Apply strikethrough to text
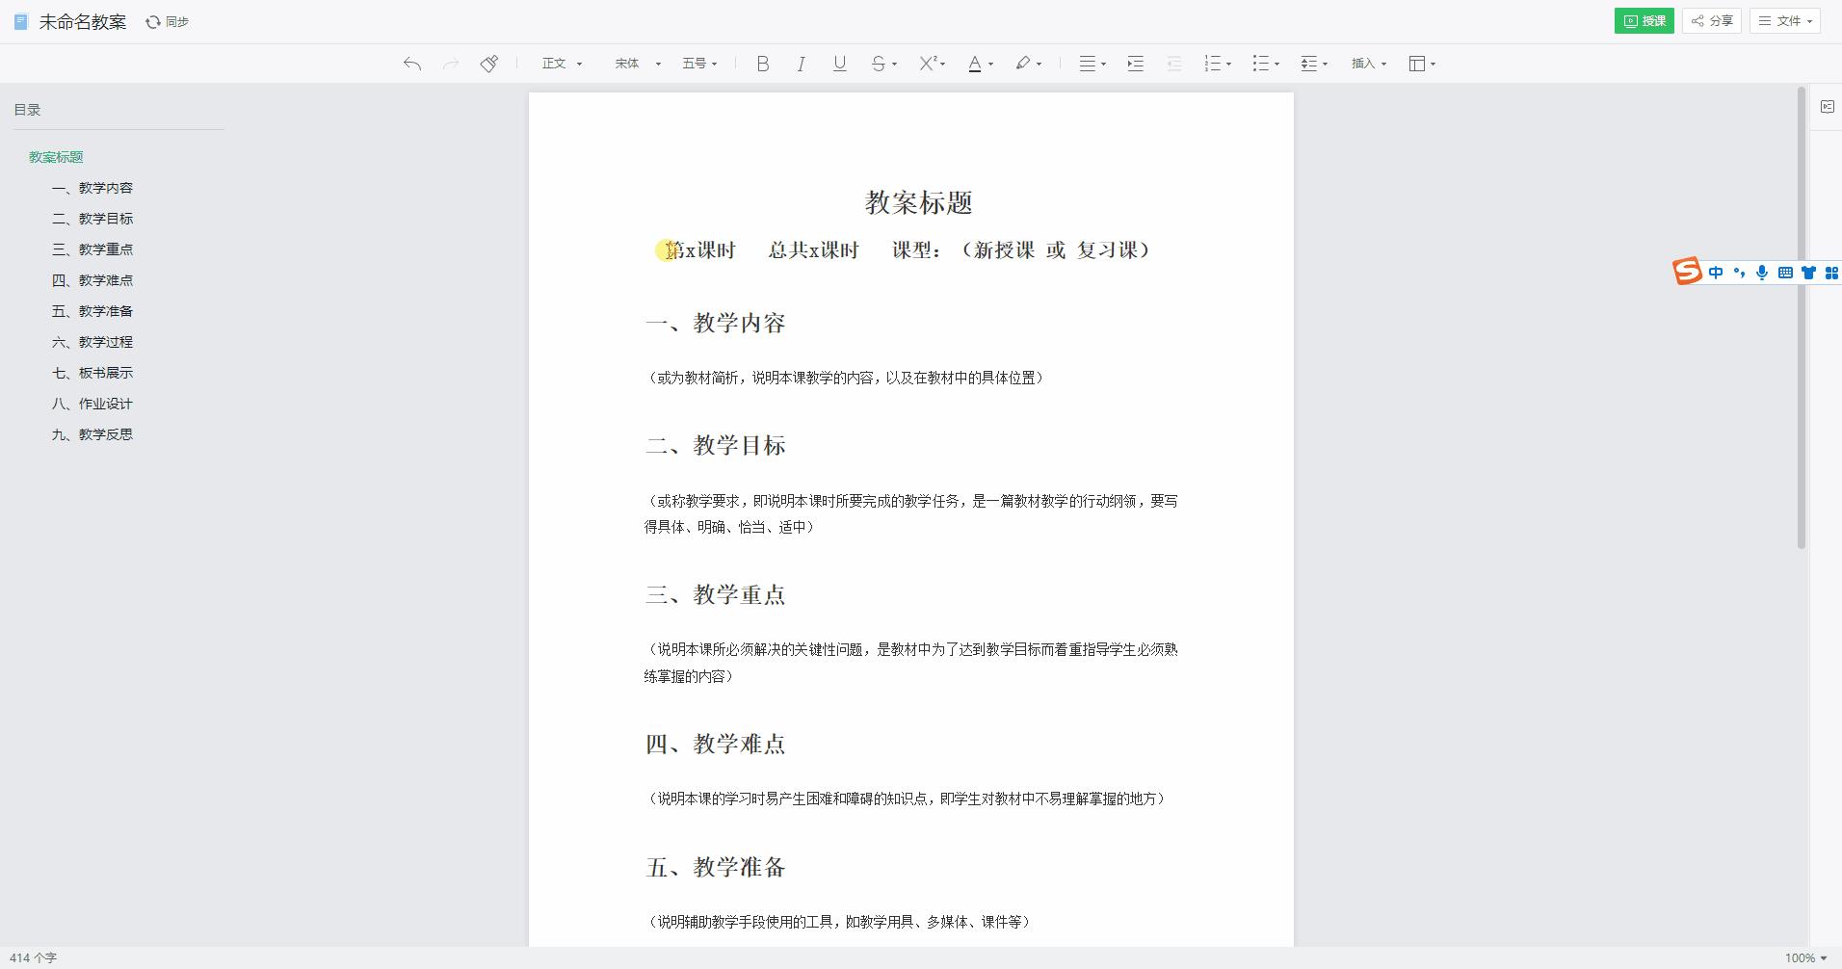1842x969 pixels. (878, 63)
